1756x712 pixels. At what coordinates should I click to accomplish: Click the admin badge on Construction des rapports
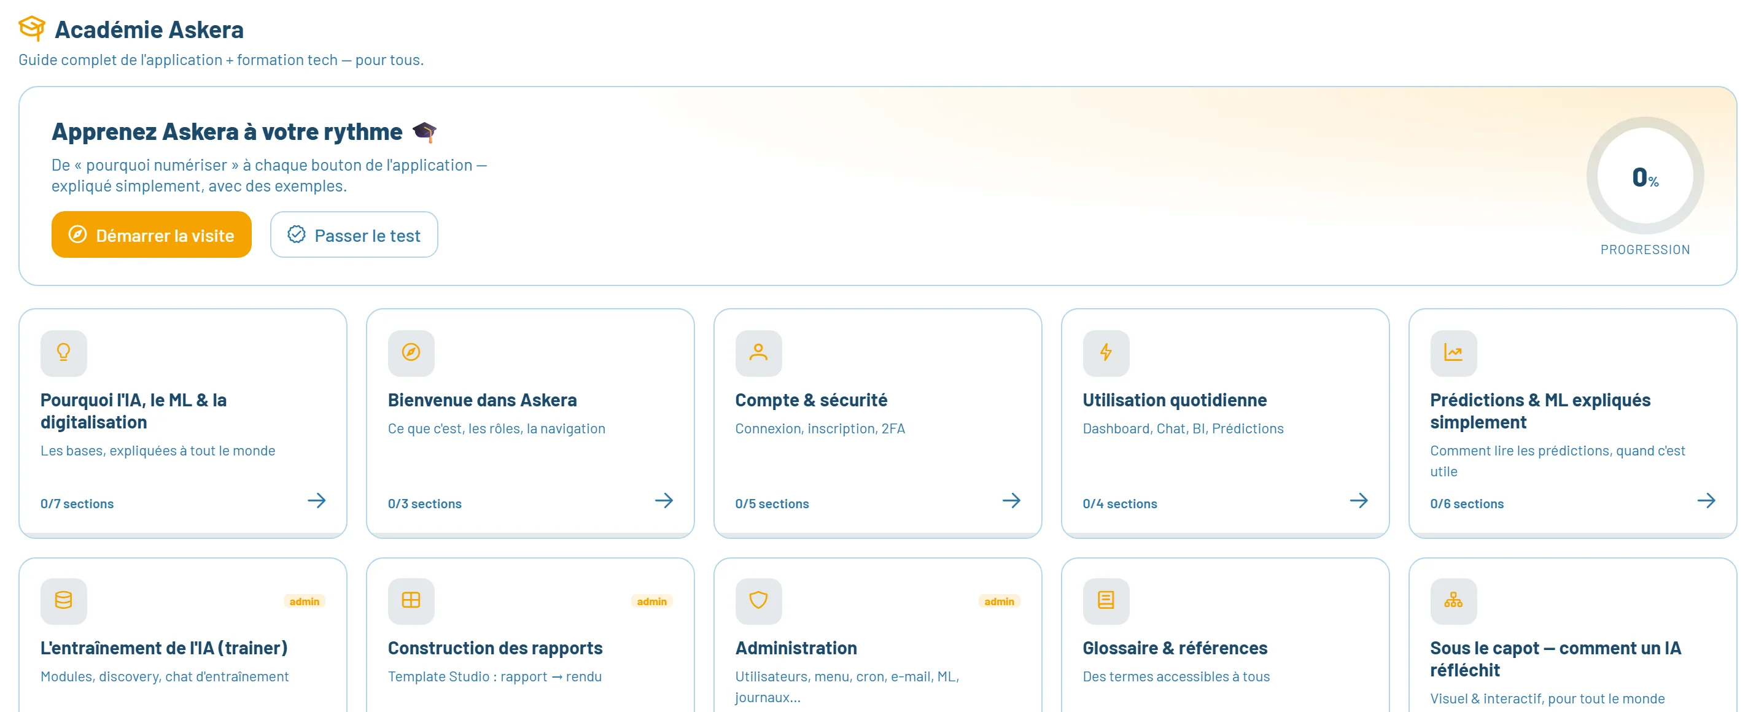click(651, 601)
